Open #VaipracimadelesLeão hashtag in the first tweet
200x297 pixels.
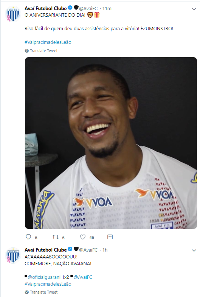[x=48, y=42]
